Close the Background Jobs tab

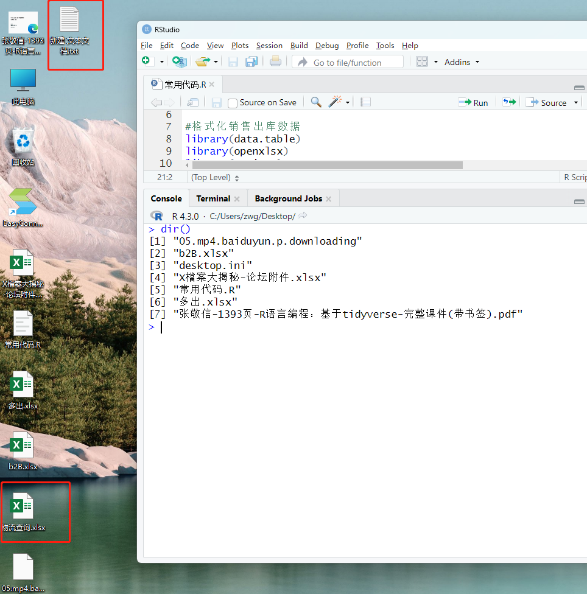pyautogui.click(x=329, y=199)
